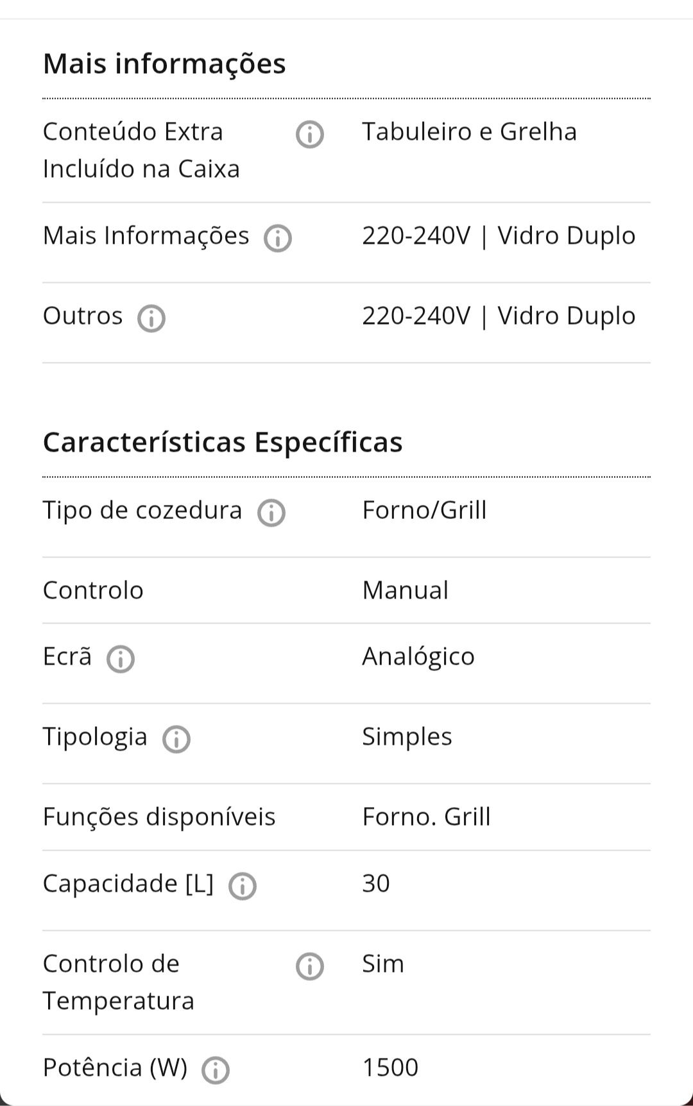This screenshot has width=693, height=1106.
Task: Open info icon next to Tipo de cozedura
Action: 271,513
